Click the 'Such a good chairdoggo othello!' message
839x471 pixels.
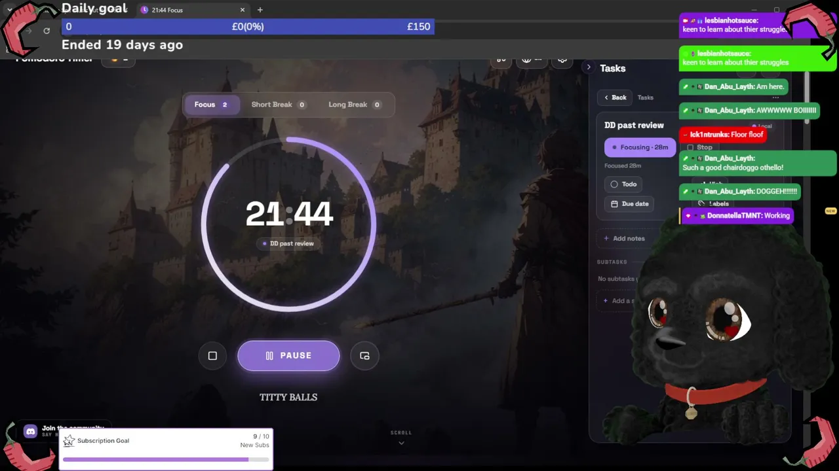pyautogui.click(x=758, y=163)
